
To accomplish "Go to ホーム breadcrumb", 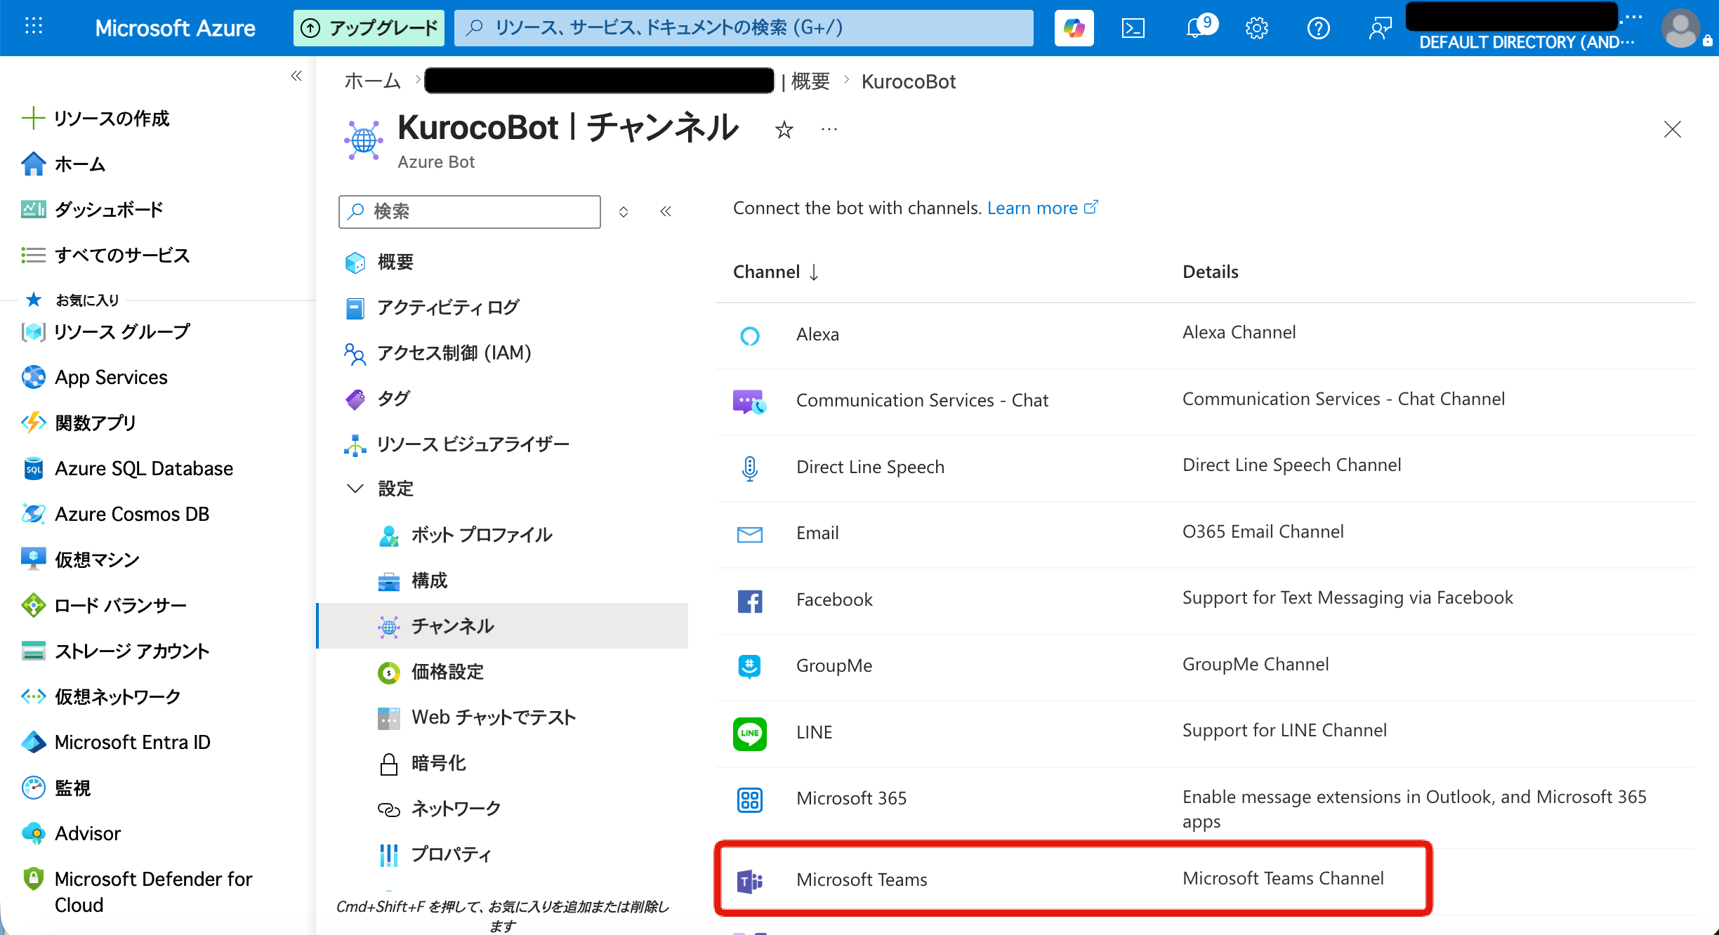I will [372, 81].
